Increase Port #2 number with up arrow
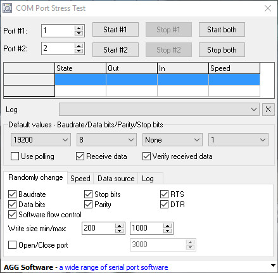This screenshot has height=273, width=278. pyautogui.click(x=79, y=46)
